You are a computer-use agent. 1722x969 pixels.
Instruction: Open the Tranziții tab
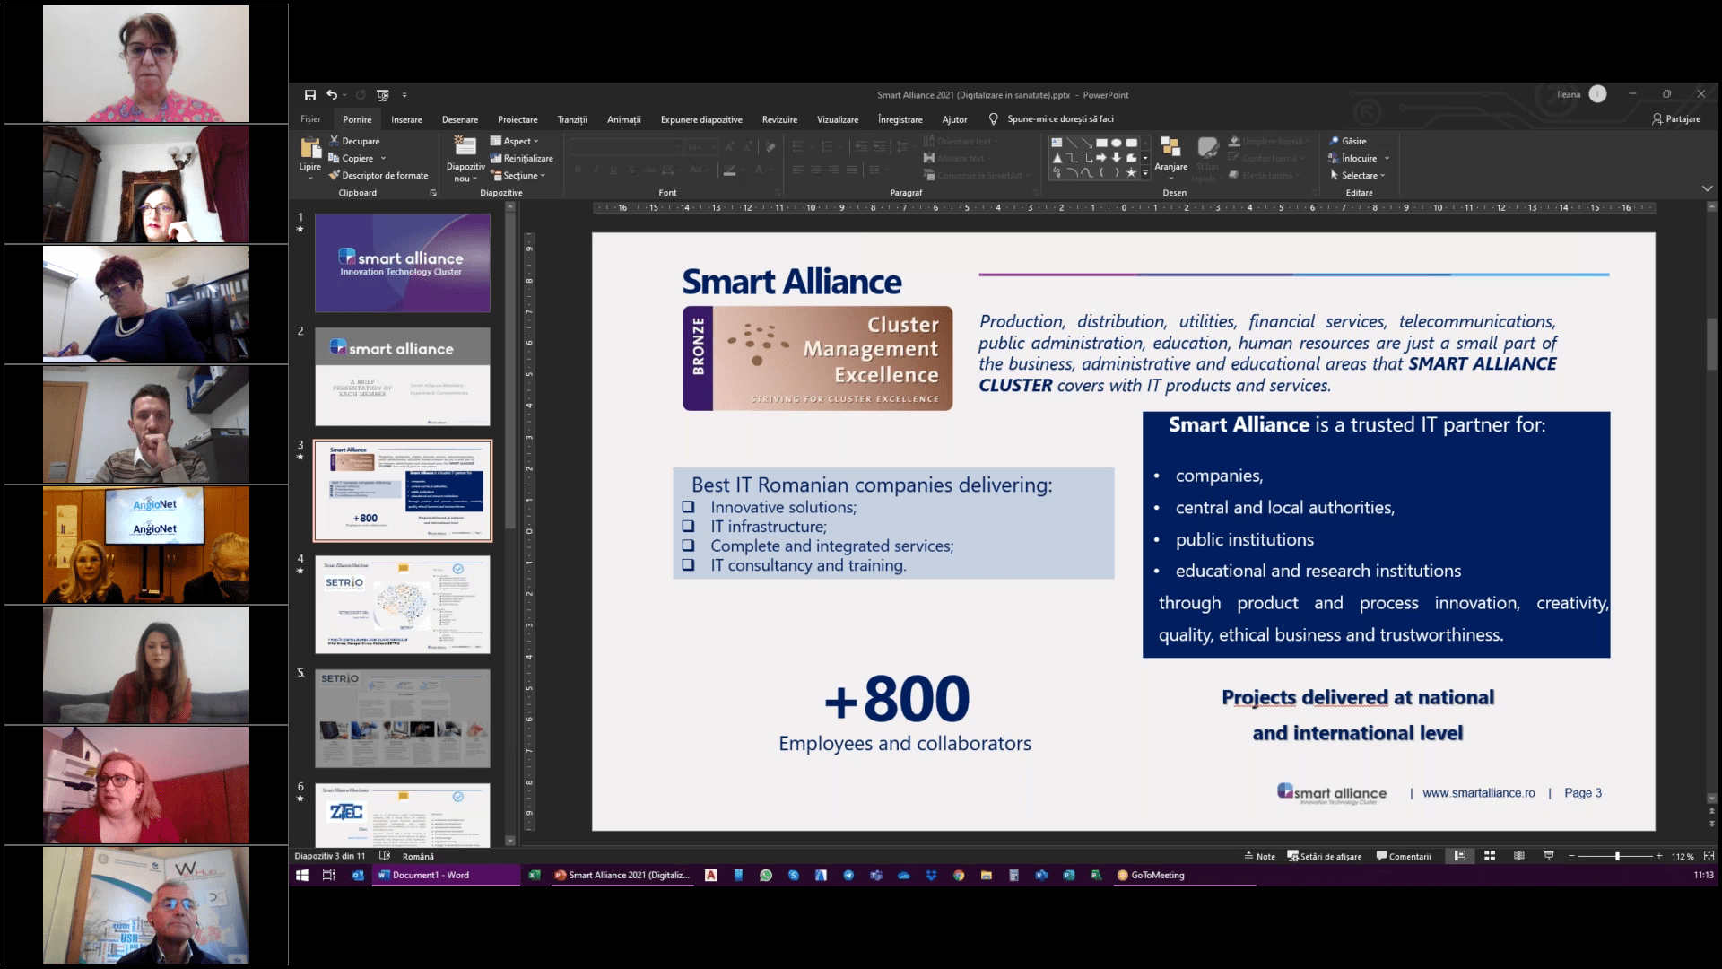click(x=572, y=119)
